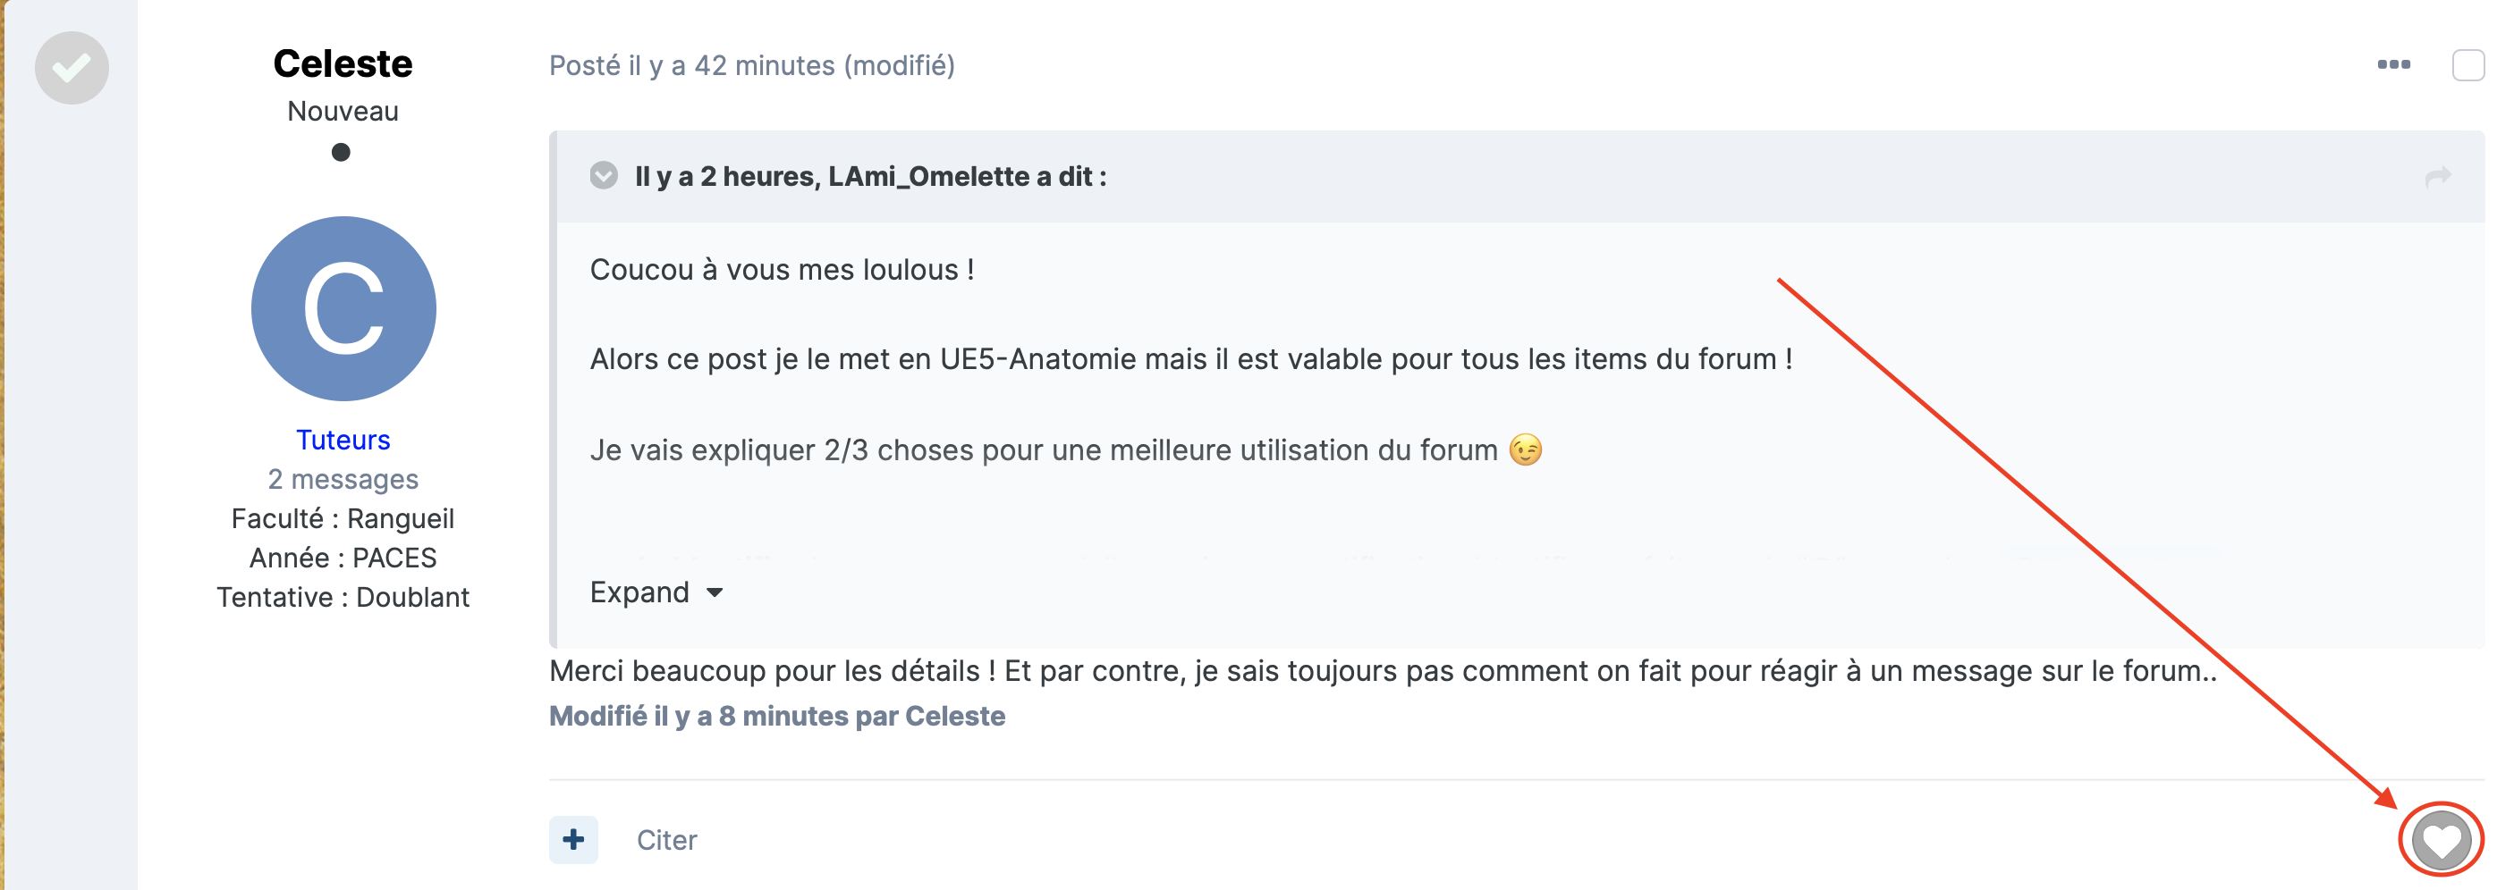Click the heart reaction icon
This screenshot has width=2497, height=890.
2440,839
